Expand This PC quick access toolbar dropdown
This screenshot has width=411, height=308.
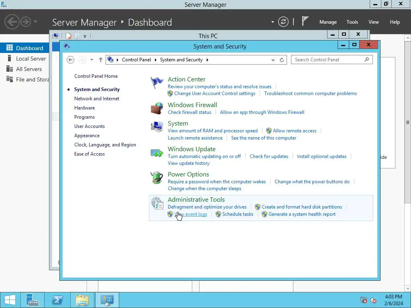click(x=85, y=36)
